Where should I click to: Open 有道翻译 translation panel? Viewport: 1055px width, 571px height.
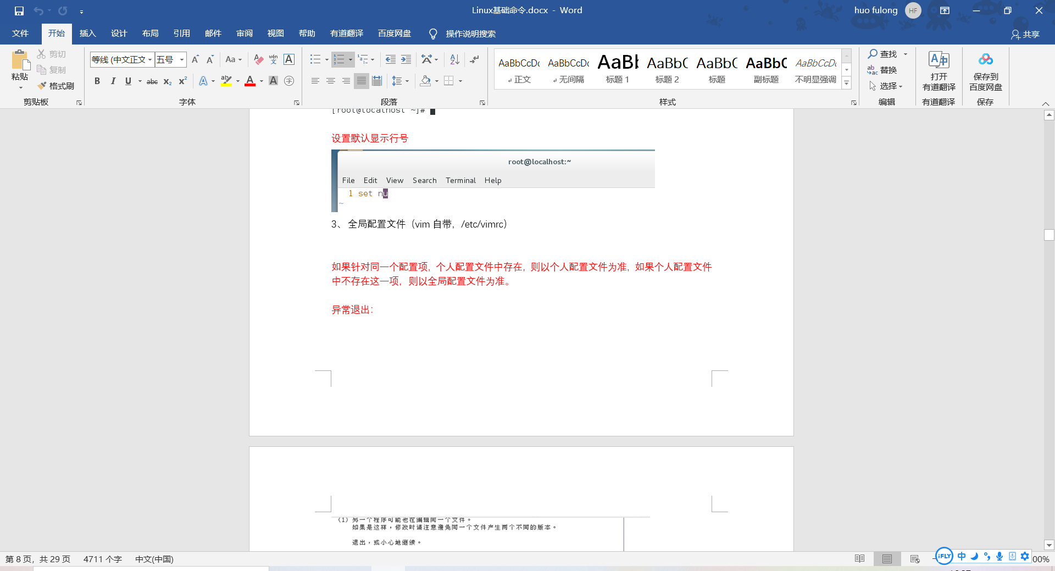coord(938,71)
